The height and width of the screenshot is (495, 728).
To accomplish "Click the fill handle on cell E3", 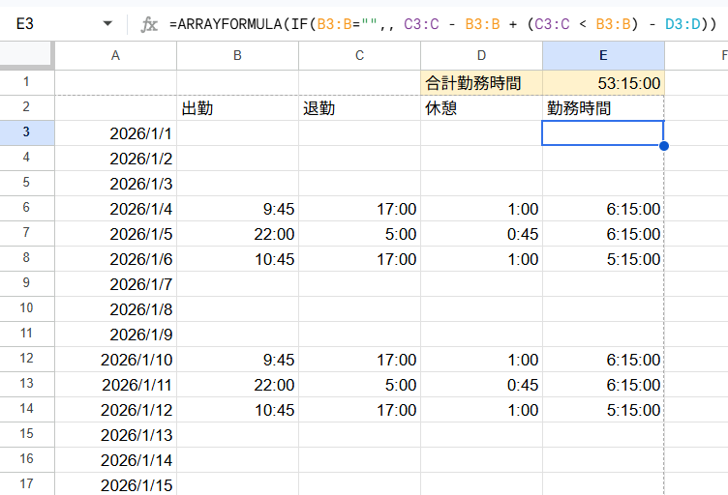I will [x=664, y=146].
